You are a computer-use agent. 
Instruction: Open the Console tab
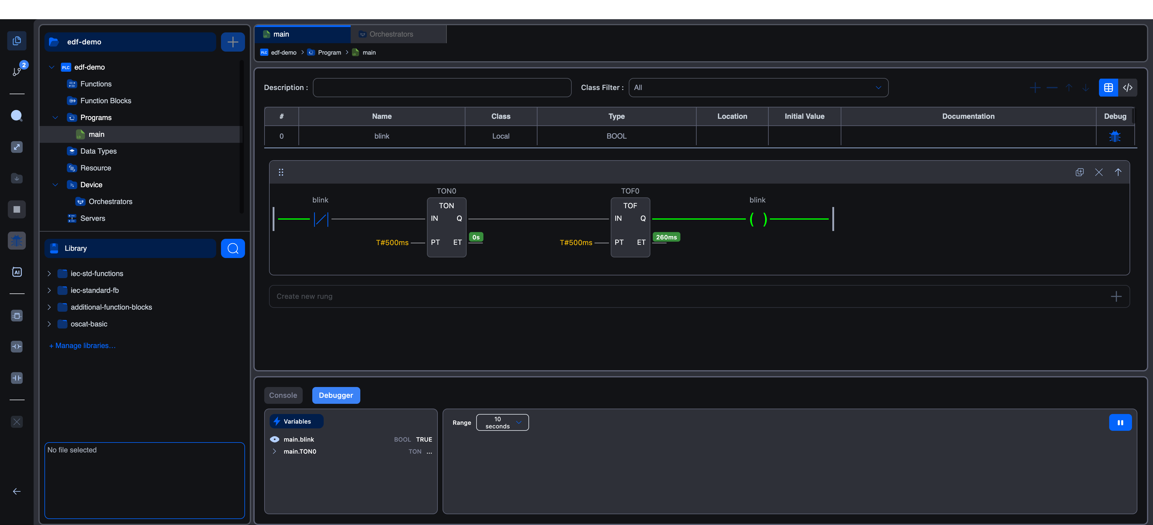pyautogui.click(x=283, y=395)
